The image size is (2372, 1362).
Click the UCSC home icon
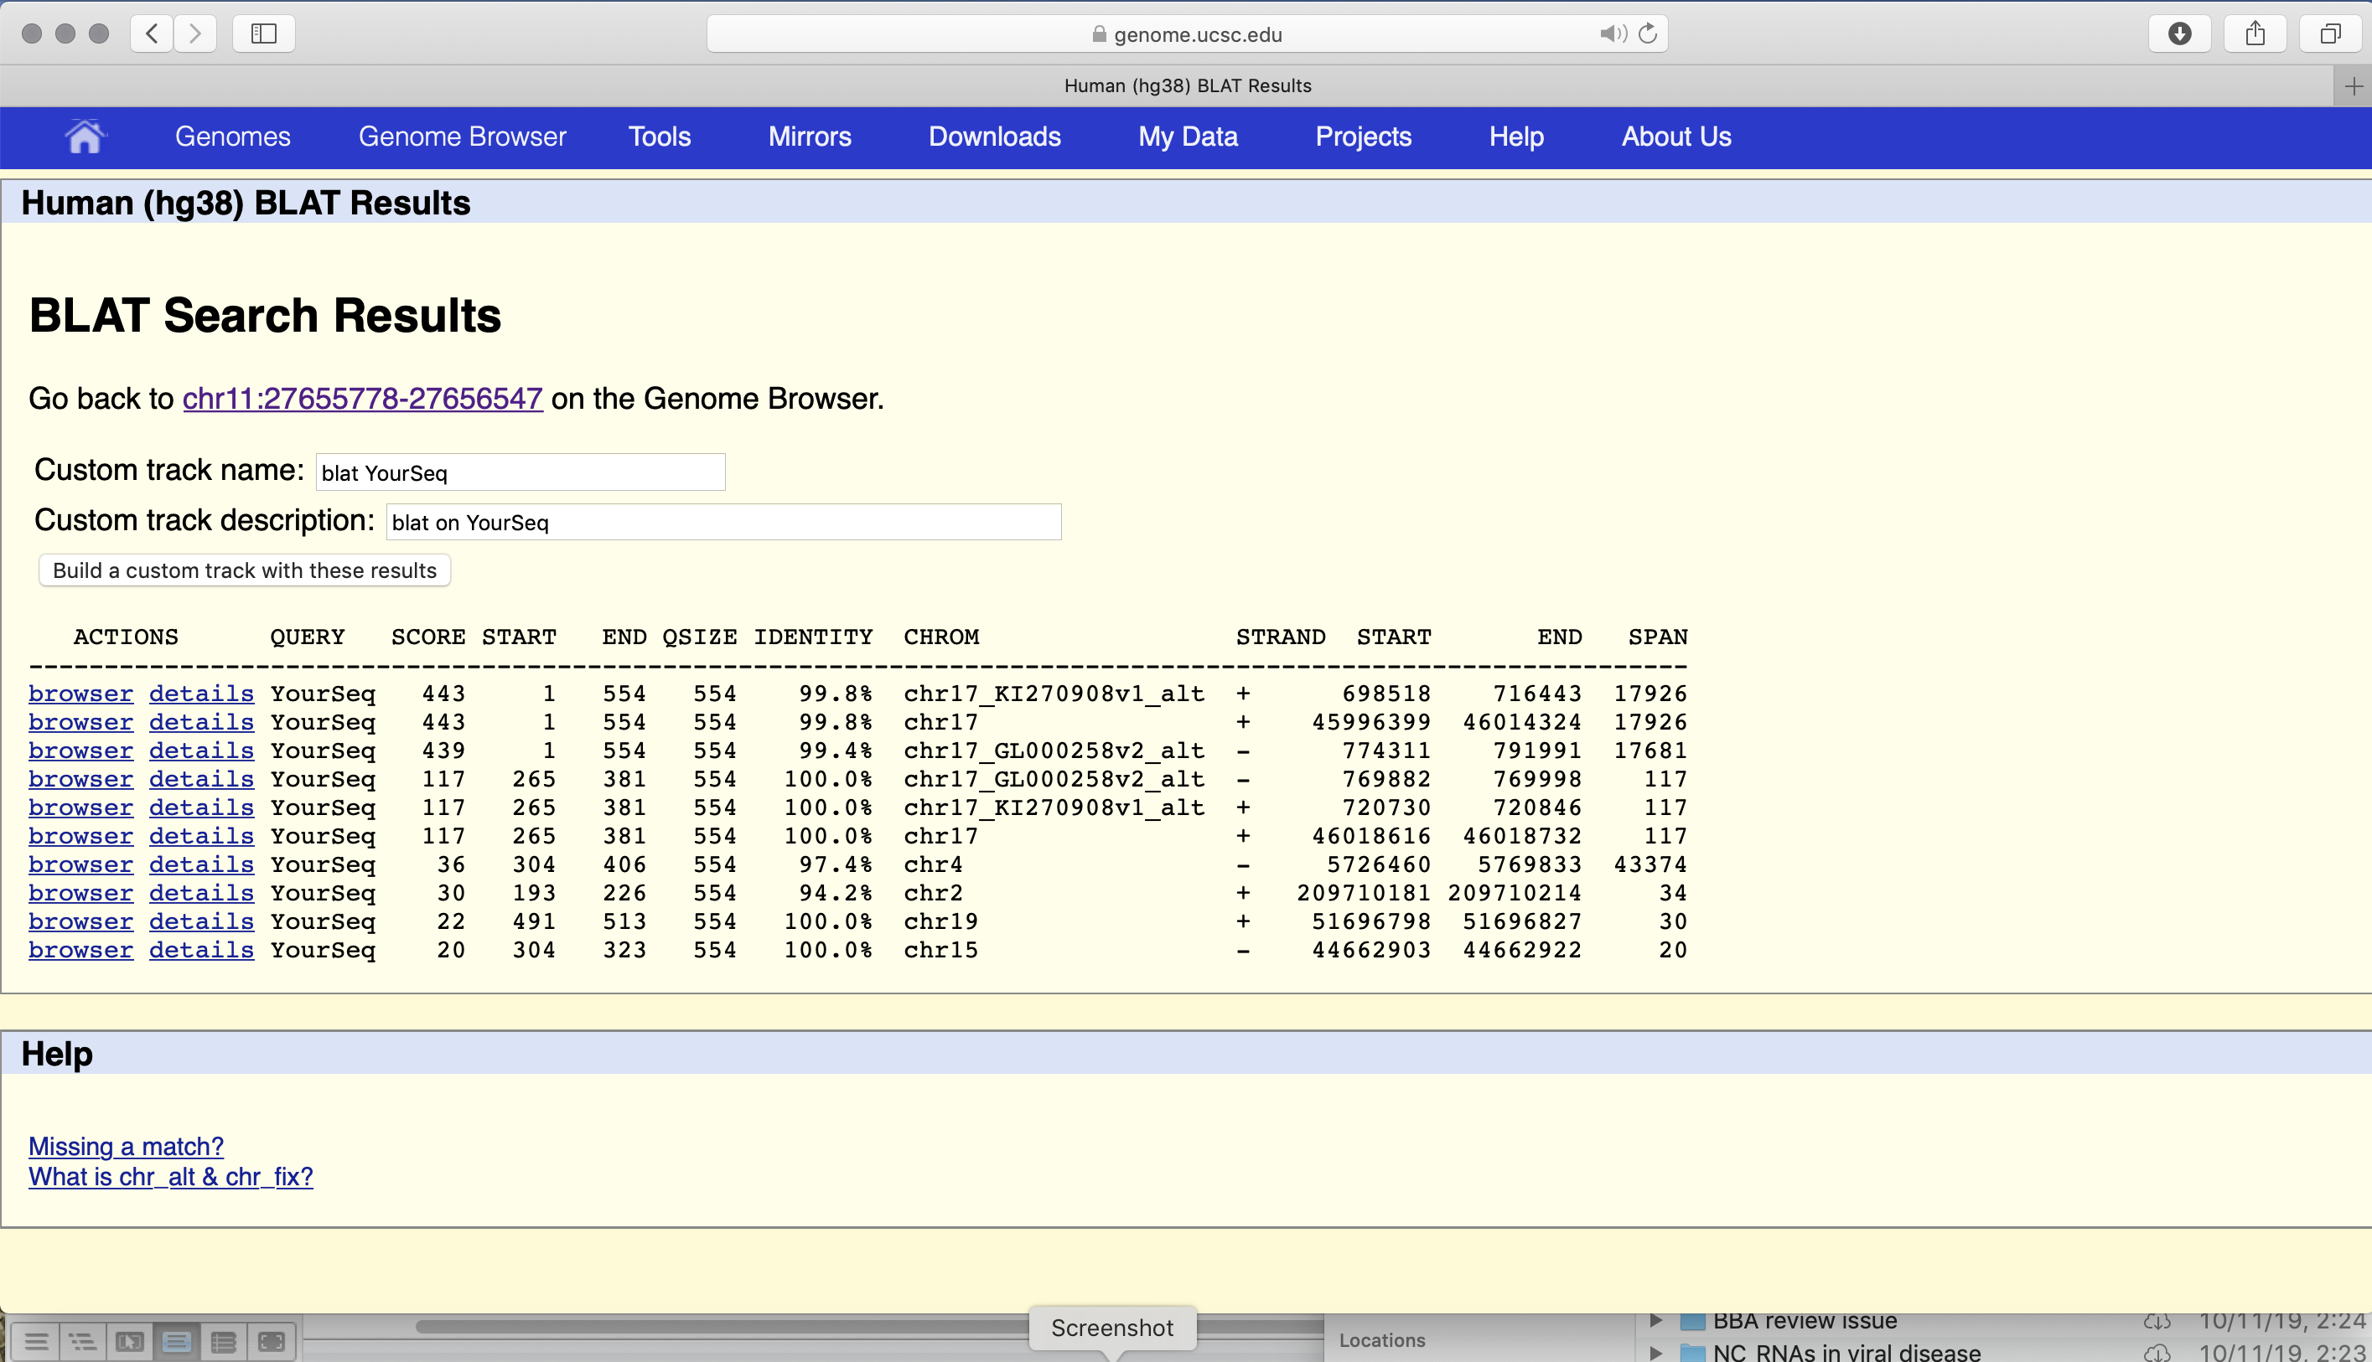tap(85, 137)
